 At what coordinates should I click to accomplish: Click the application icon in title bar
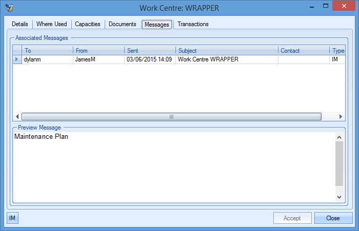[9, 8]
